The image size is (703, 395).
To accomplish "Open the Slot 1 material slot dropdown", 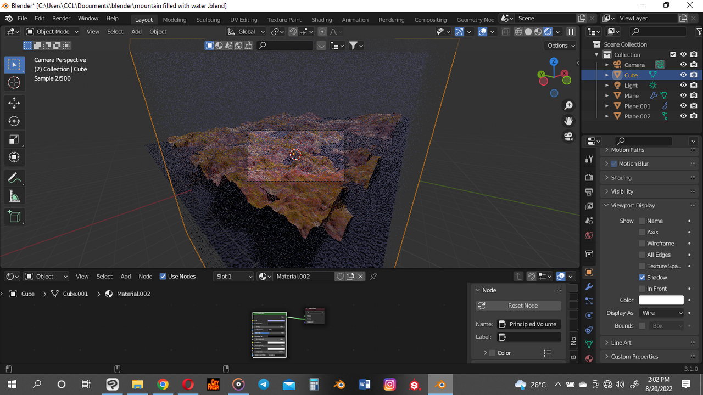I will click(x=234, y=276).
